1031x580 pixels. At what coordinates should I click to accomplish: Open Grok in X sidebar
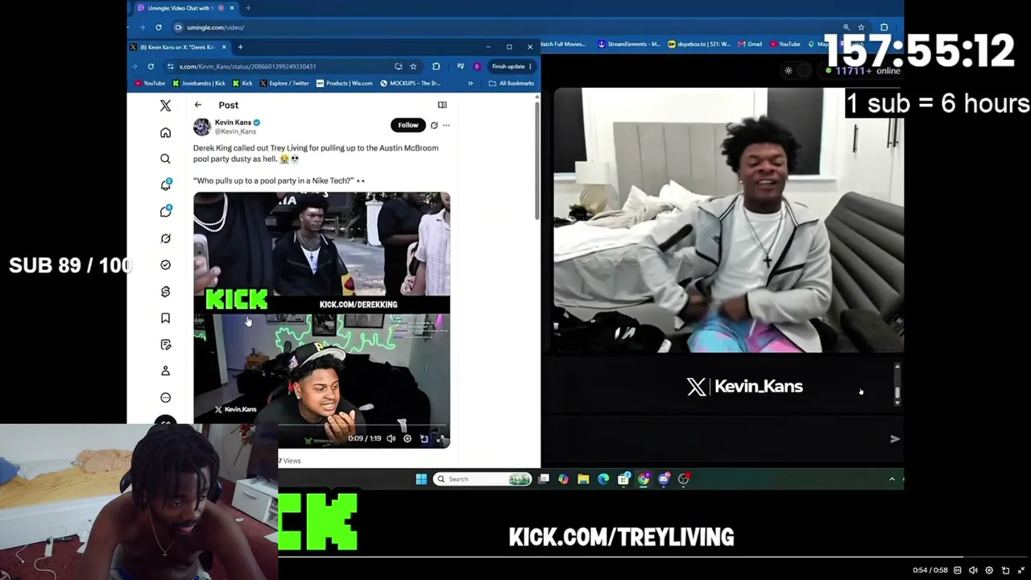[165, 238]
